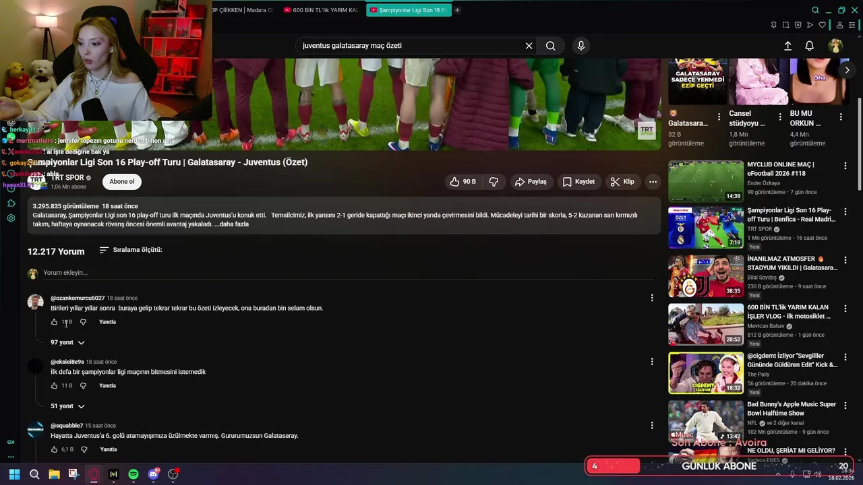Dislike the comment by @eksiei8e9s
This screenshot has width=863, height=485.
pos(84,386)
